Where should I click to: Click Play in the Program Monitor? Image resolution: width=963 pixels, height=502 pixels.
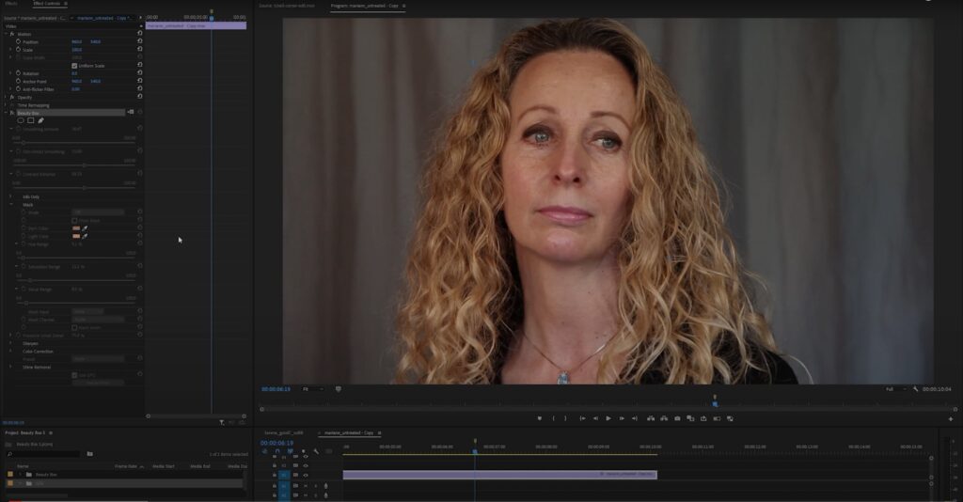tap(608, 418)
